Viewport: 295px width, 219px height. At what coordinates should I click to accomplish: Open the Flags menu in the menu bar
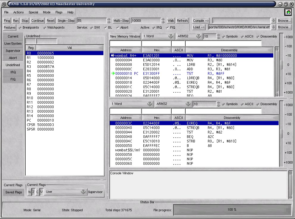point(59,12)
